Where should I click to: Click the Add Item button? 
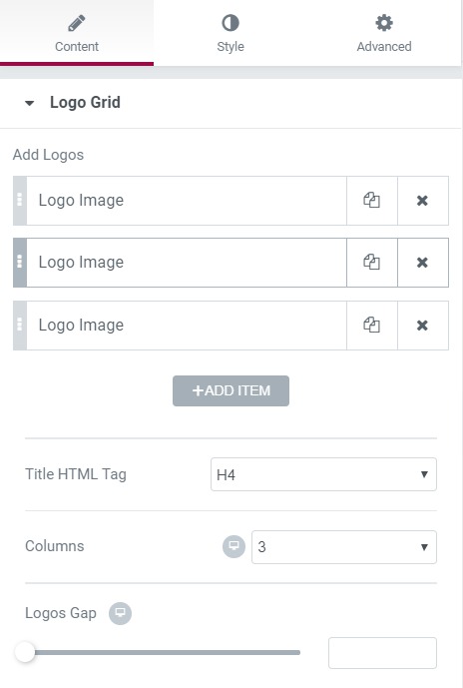tap(231, 390)
